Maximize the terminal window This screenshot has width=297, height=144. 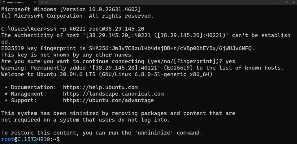tap(286, 2)
